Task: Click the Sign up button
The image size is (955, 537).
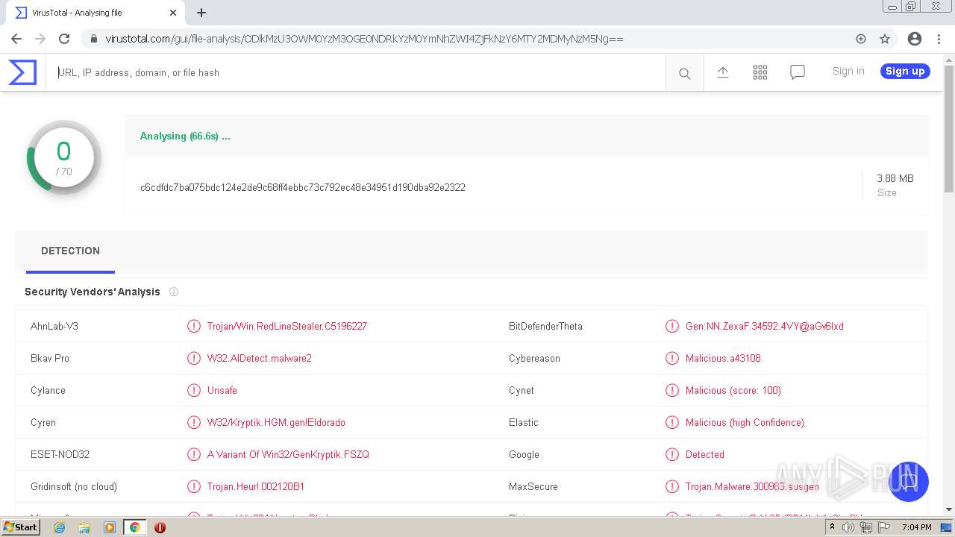Action: point(905,71)
